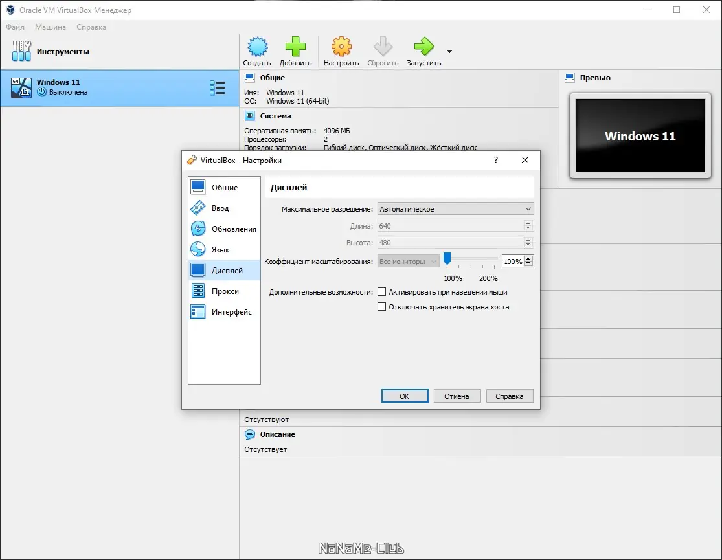Open the Все мониторы dropdown
This screenshot has width=722, height=560.
[x=408, y=262]
